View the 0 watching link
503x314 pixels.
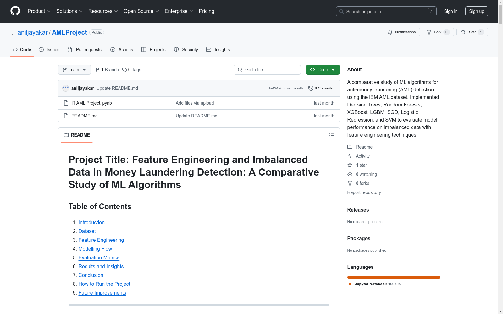click(362, 174)
